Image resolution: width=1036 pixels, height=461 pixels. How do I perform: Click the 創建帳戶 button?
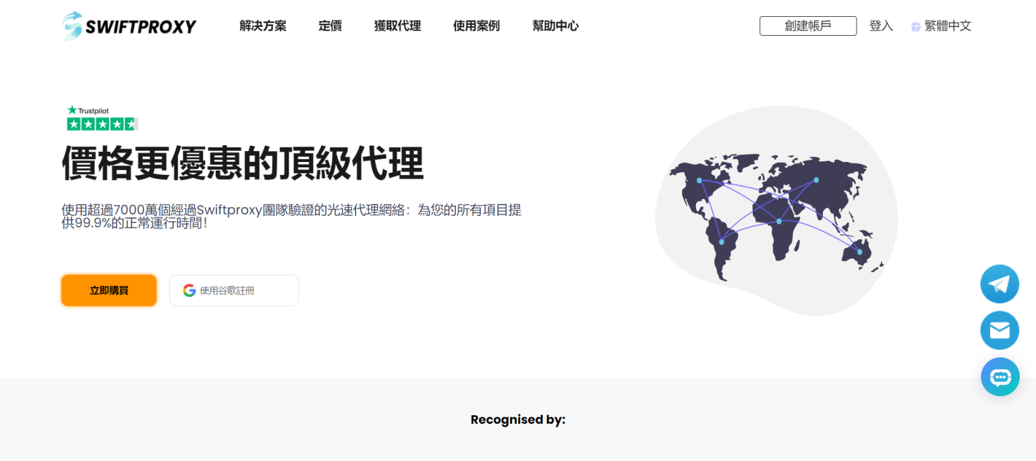click(807, 26)
